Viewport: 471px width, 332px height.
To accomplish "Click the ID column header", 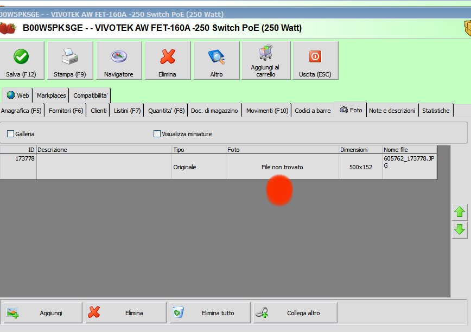I will pos(18,150).
